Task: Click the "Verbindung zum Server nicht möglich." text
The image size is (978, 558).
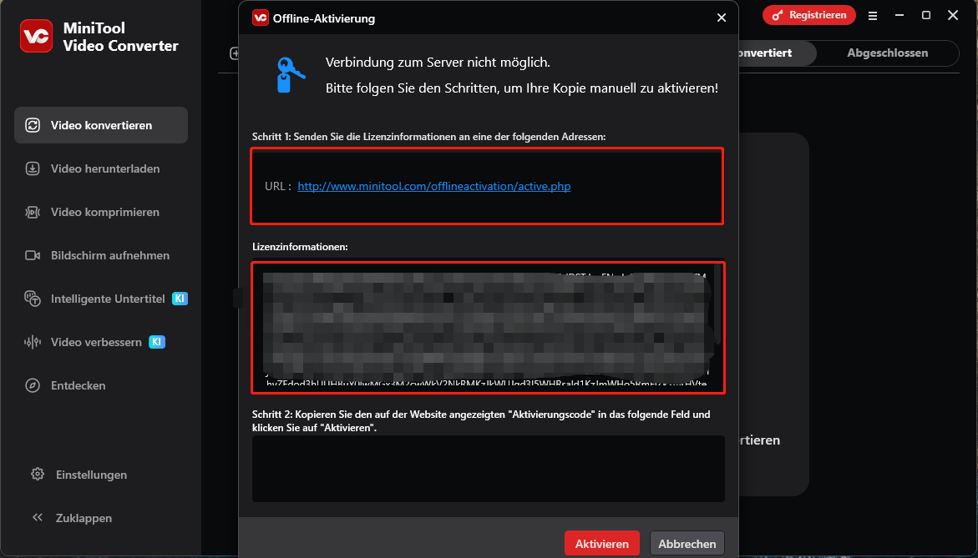Action: [x=438, y=63]
